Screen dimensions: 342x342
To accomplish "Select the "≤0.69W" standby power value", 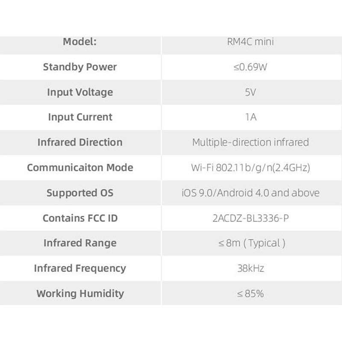I will pyautogui.click(x=251, y=67).
